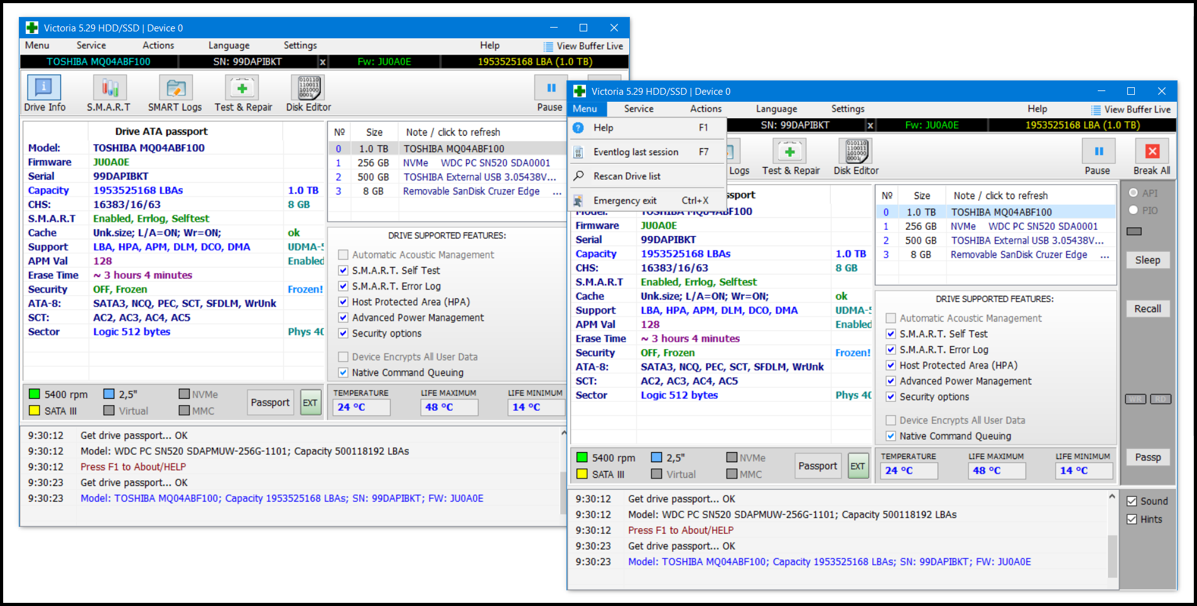The width and height of the screenshot is (1197, 606).
Task: Click the x beside the serial number, front window
Action: [870, 125]
